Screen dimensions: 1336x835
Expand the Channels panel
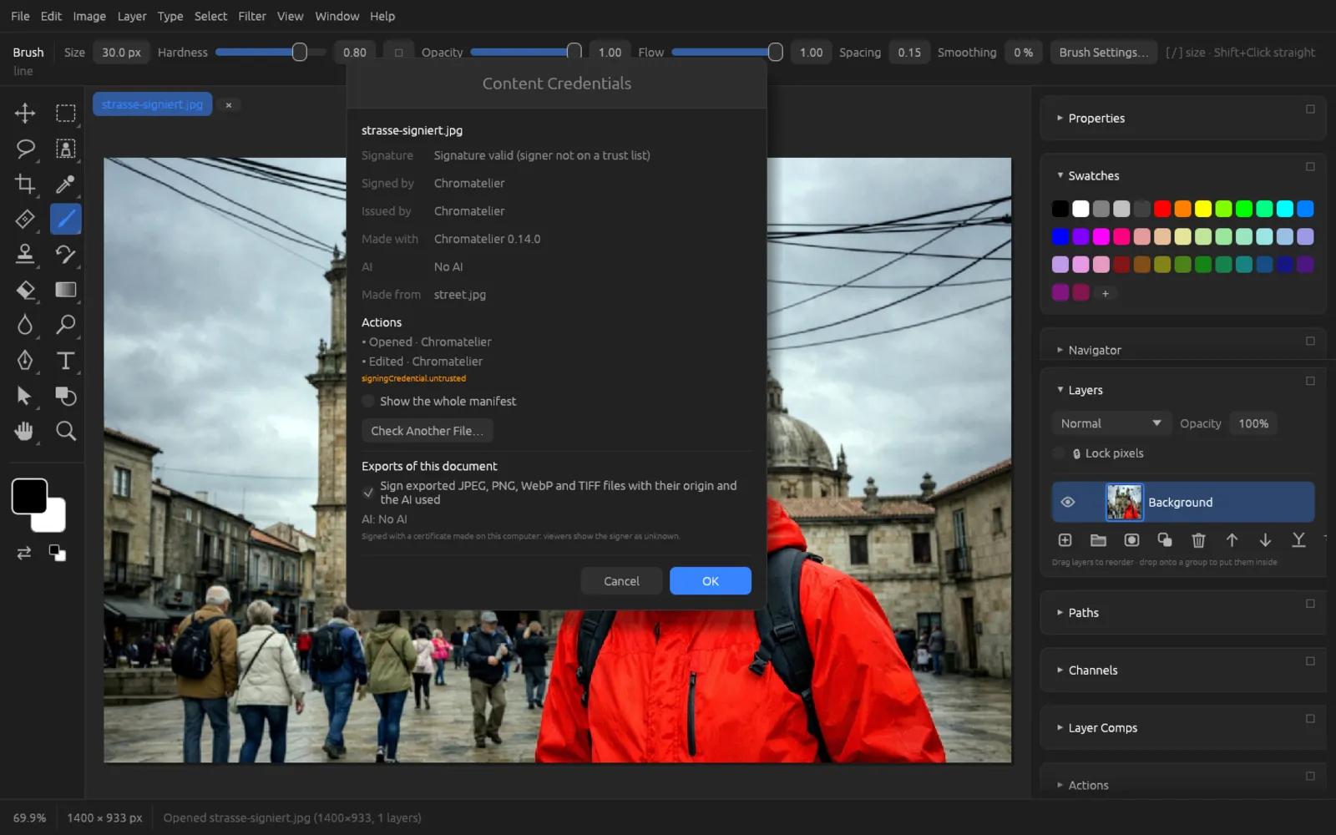tap(1060, 670)
